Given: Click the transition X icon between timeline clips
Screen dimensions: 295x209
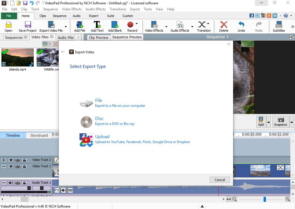Looking at the screenshot, I should coord(280,168).
